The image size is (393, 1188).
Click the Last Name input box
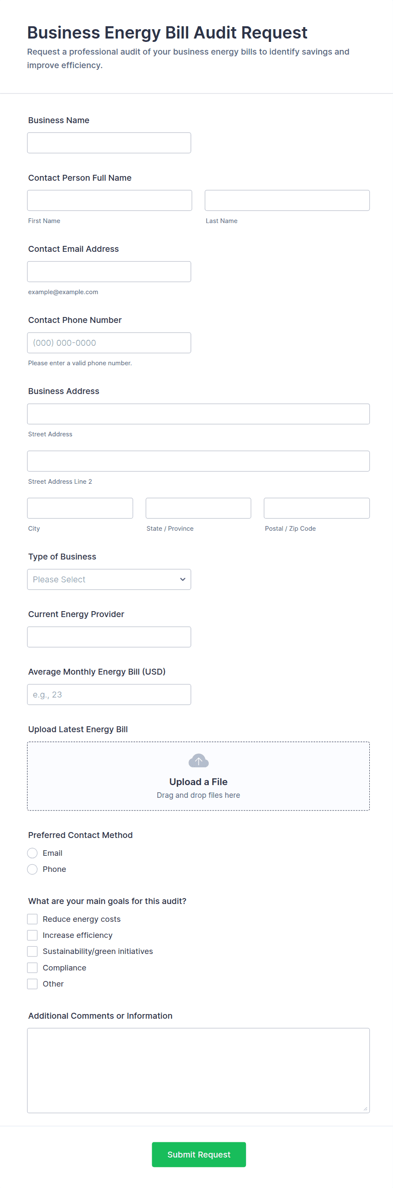pyautogui.click(x=287, y=201)
